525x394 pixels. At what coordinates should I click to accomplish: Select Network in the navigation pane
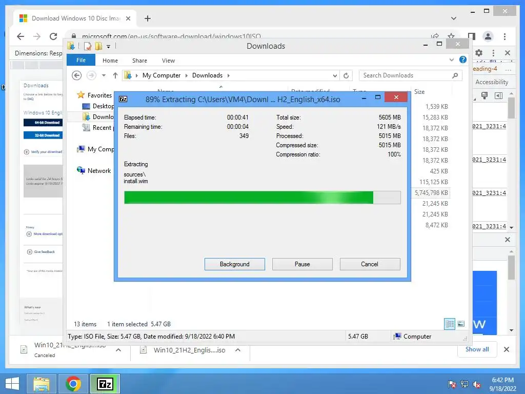(x=94, y=170)
